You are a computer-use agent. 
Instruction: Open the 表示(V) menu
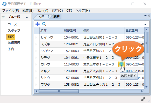pos(42,11)
